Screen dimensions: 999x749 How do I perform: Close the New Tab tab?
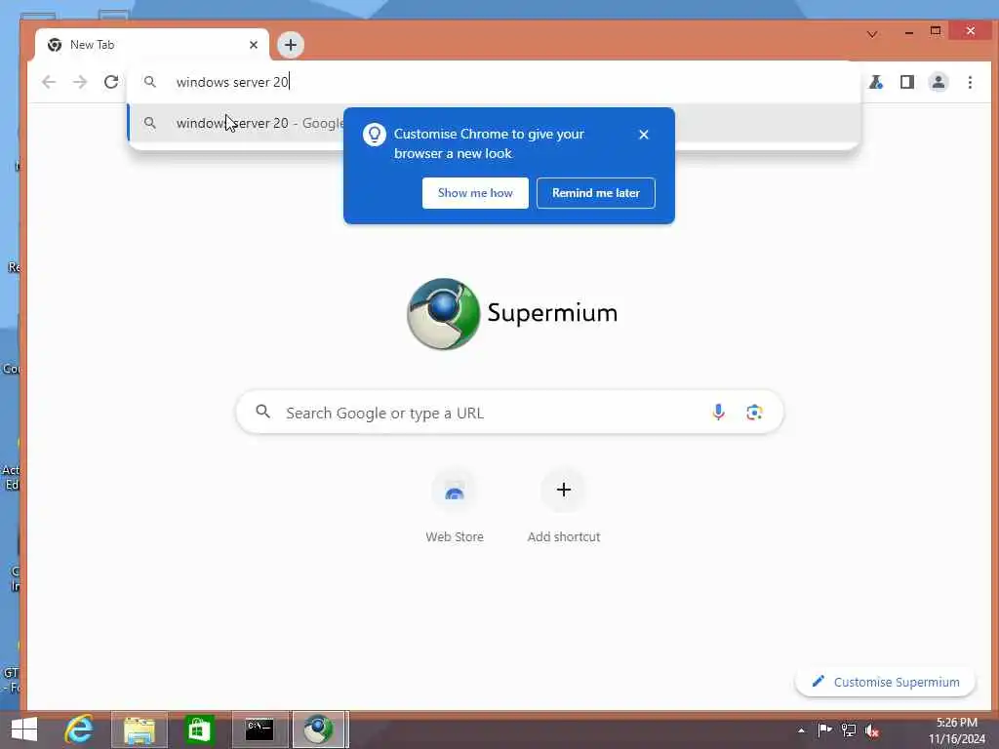[254, 45]
